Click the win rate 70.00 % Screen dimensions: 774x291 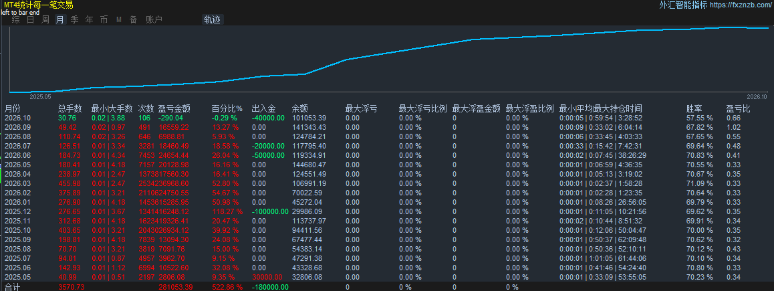coord(699,230)
